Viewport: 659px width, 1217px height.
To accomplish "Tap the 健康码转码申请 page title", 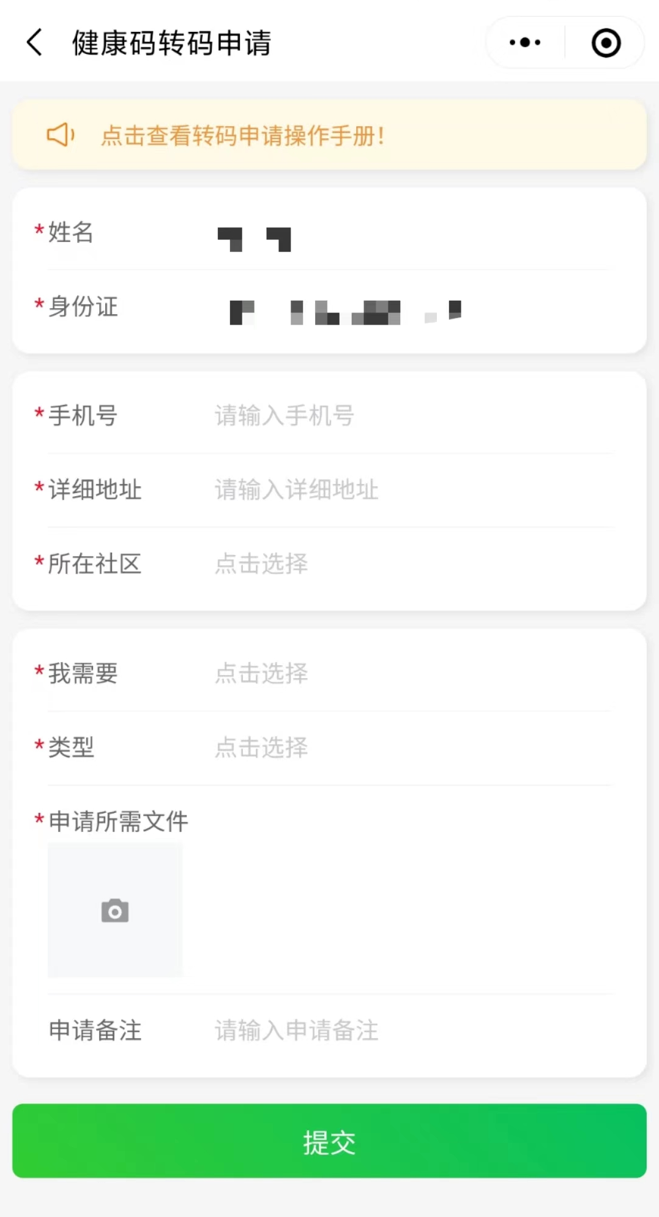I will pos(171,43).
